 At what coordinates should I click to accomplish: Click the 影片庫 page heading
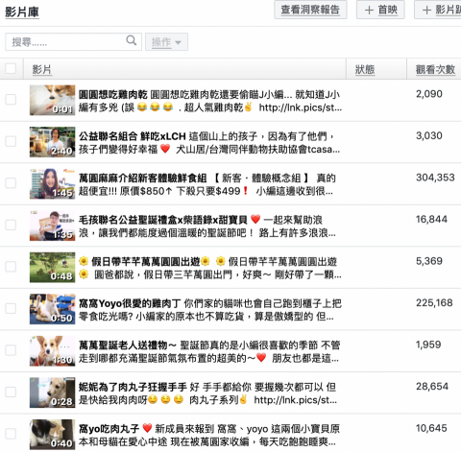coord(22,12)
